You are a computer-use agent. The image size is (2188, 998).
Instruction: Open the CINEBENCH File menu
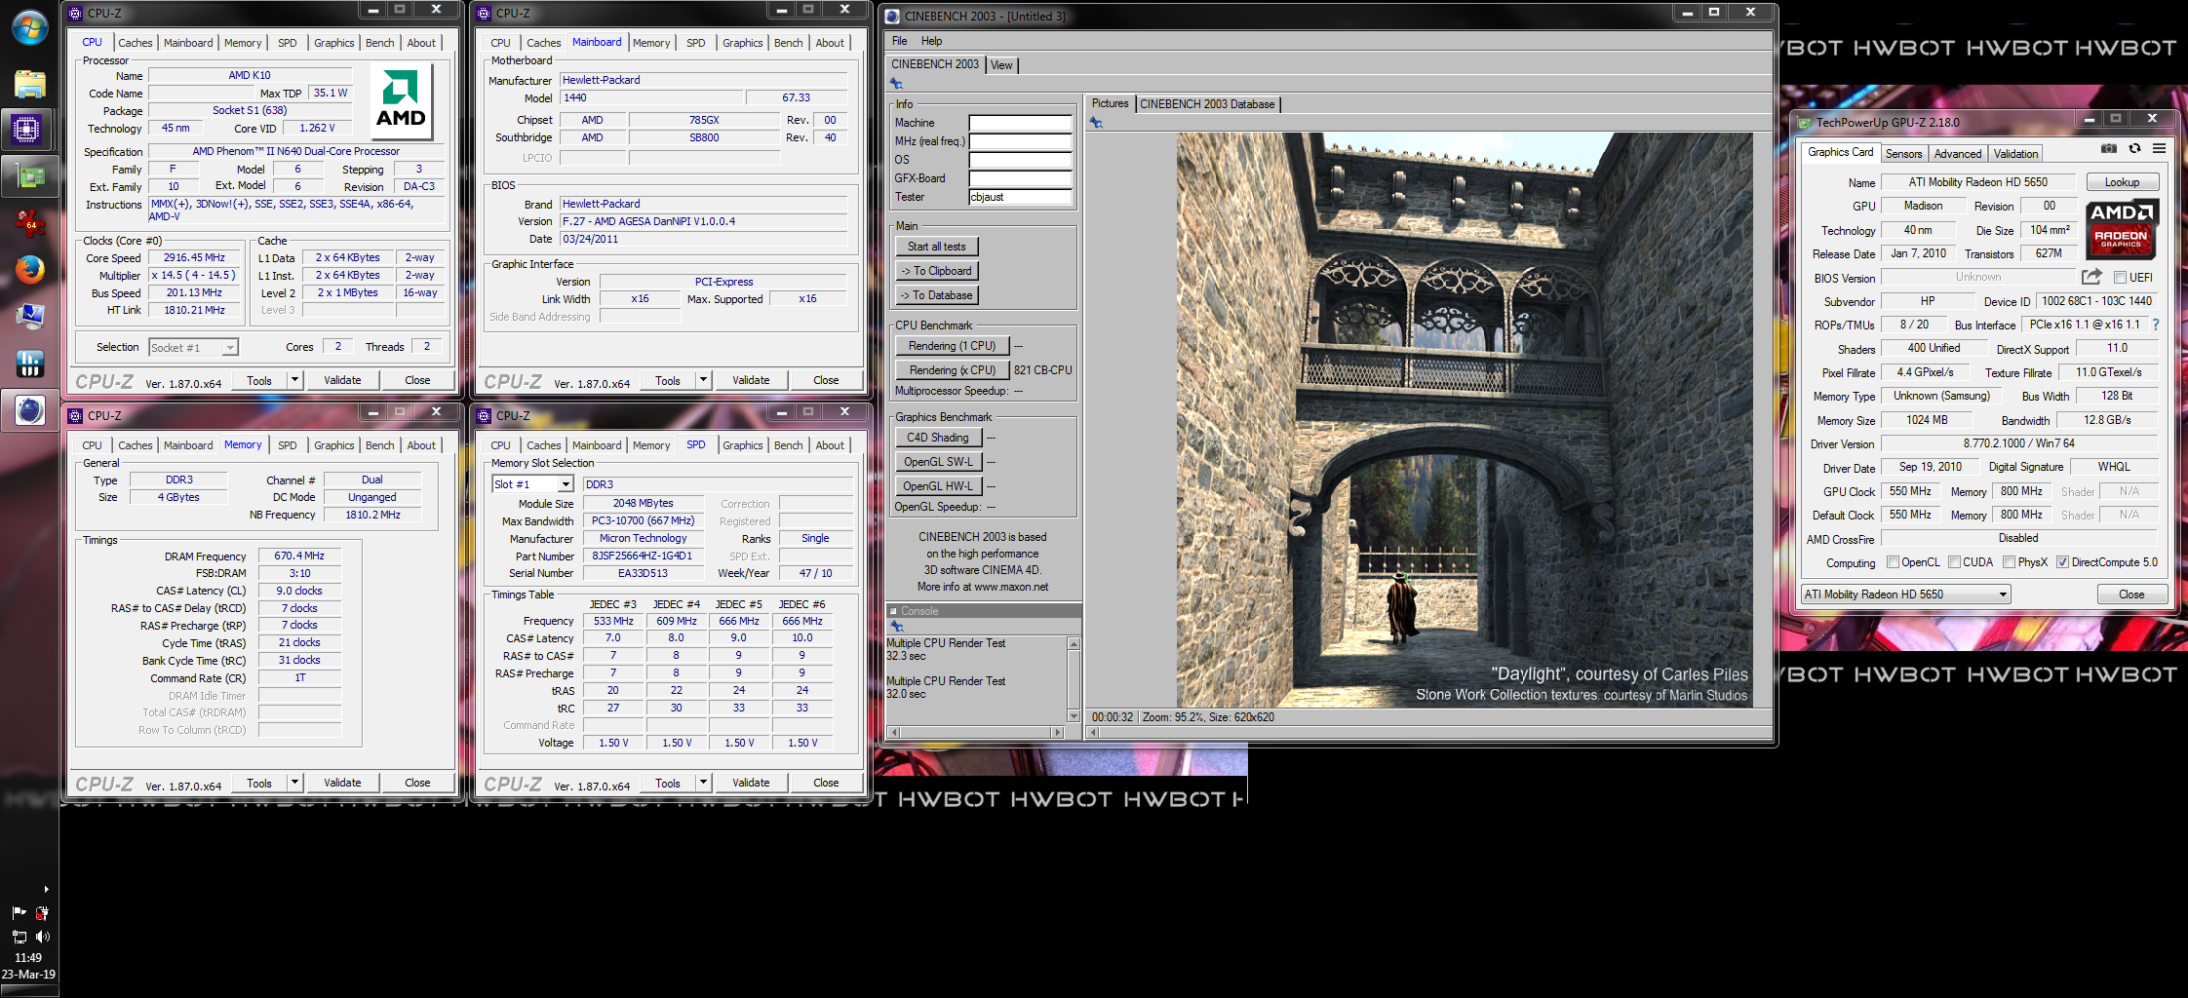click(899, 41)
